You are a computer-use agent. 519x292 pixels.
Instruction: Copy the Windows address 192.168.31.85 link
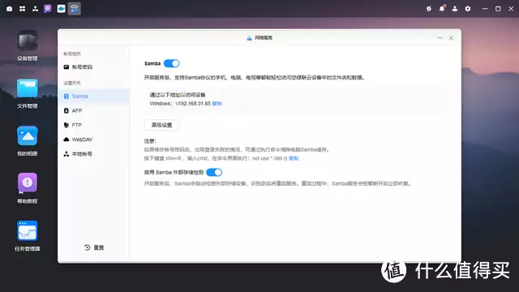[217, 103]
